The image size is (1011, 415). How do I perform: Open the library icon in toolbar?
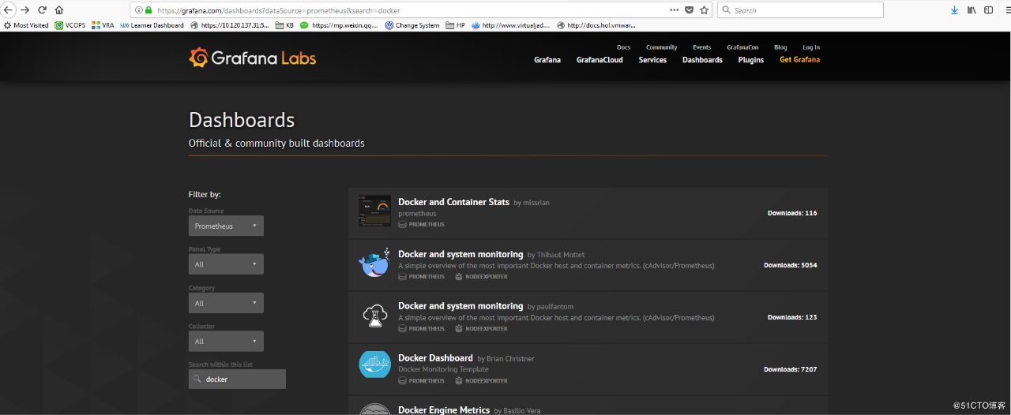point(972,10)
